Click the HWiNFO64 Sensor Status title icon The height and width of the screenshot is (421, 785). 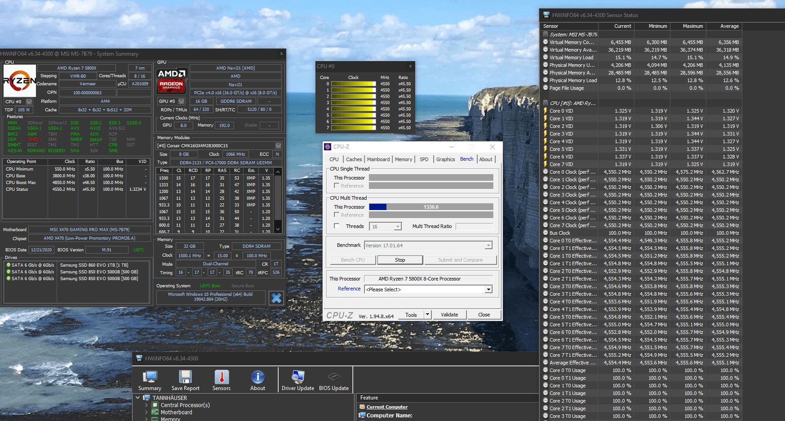(x=546, y=15)
